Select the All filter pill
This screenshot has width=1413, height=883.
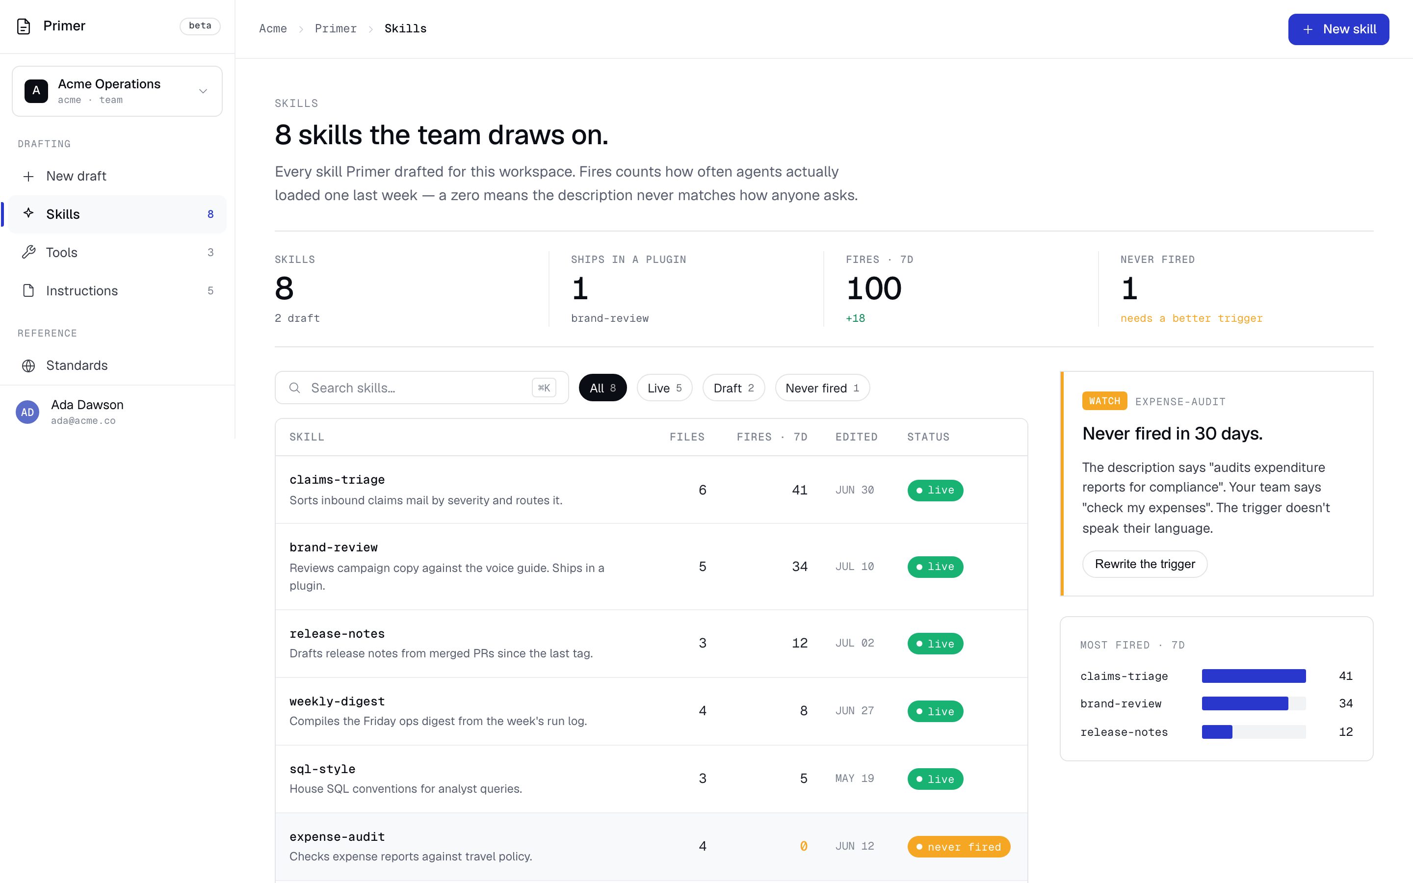[x=602, y=388]
